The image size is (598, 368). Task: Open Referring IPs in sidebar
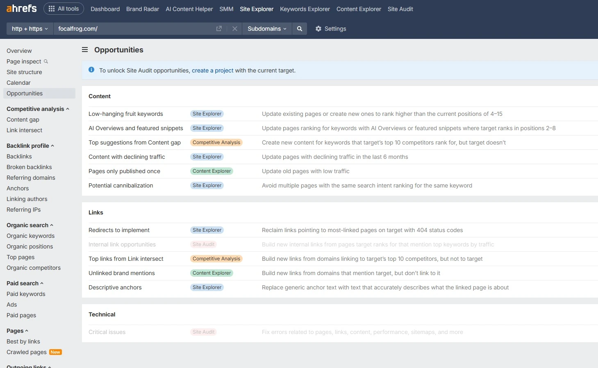[24, 210]
